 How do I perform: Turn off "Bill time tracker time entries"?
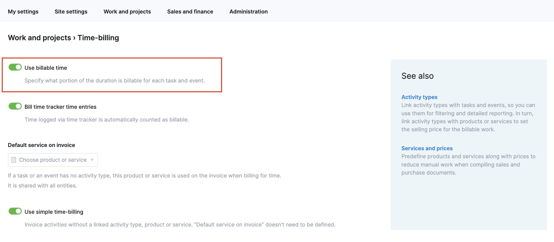pyautogui.click(x=15, y=106)
